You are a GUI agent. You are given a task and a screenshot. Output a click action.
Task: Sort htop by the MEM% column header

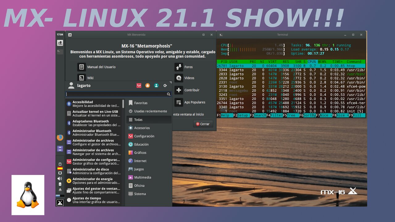(322, 62)
